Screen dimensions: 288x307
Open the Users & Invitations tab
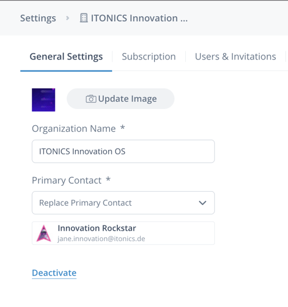pos(235,57)
